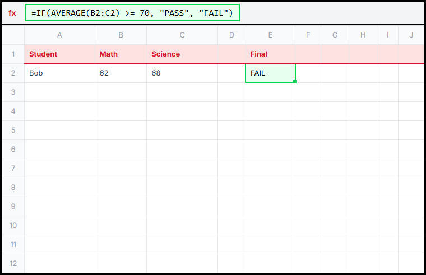Select column E header

[270, 35]
